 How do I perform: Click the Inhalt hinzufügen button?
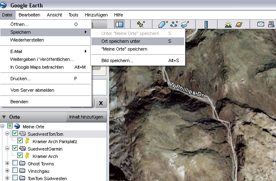click(x=86, y=117)
